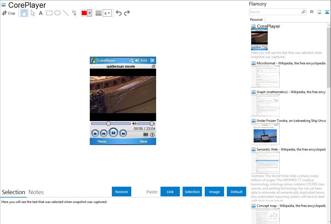Click the Paste Default button
The image size is (331, 224).
(x=237, y=192)
